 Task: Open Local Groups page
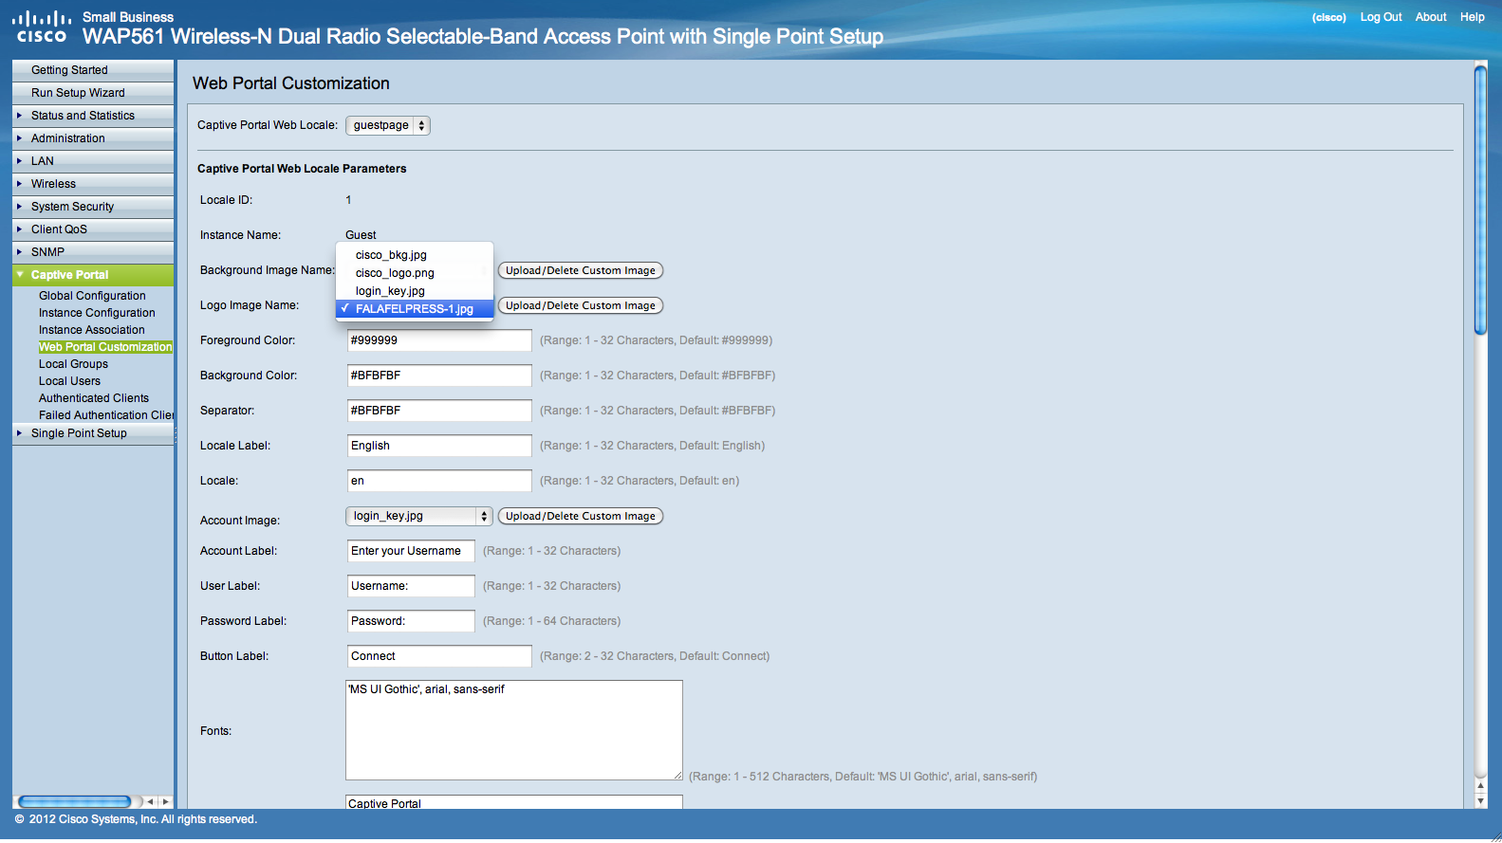[x=73, y=364]
